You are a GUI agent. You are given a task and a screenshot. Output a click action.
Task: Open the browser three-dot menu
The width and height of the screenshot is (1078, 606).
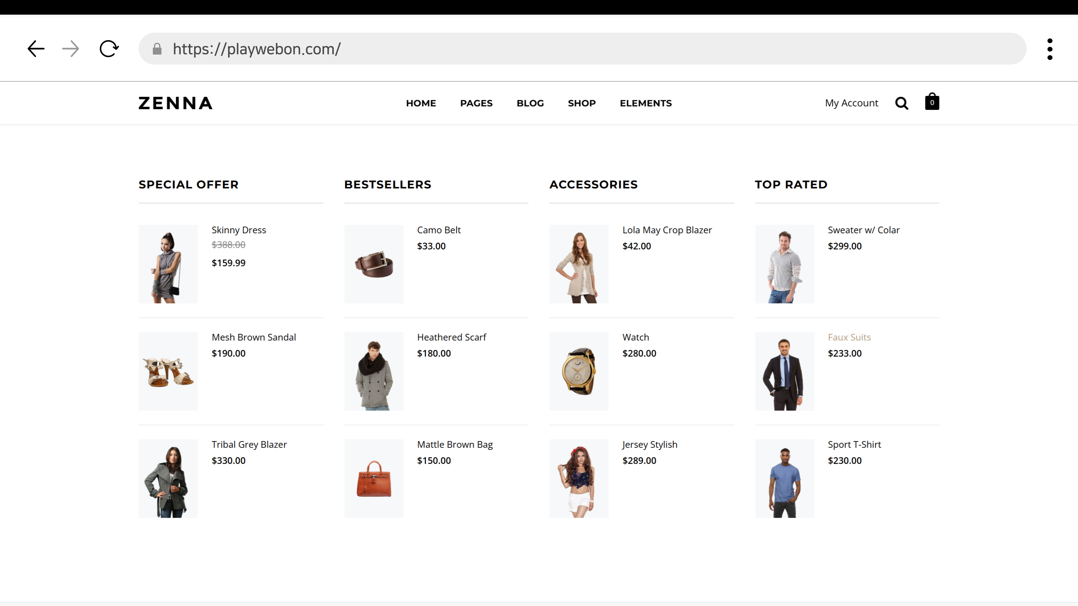click(1050, 49)
